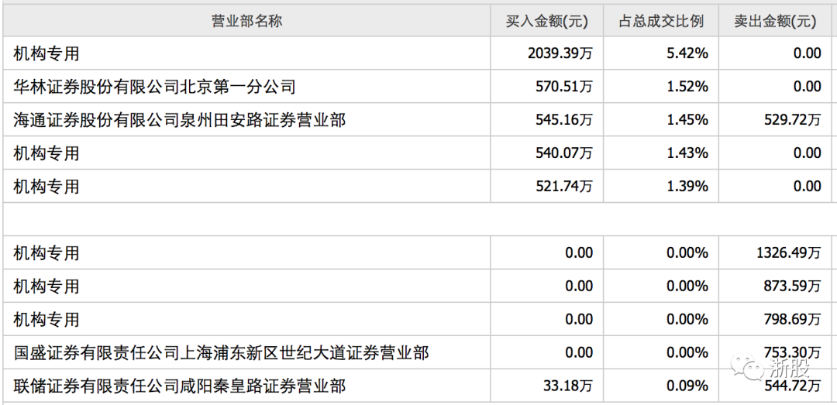Click the 873.59万 sell amount cell

[792, 287]
